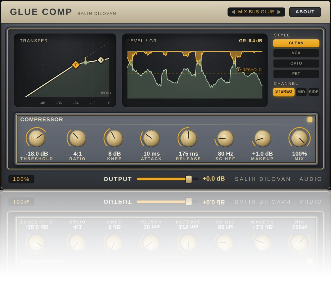Select the OPTO compression style
The image size is (331, 295).
296,63
